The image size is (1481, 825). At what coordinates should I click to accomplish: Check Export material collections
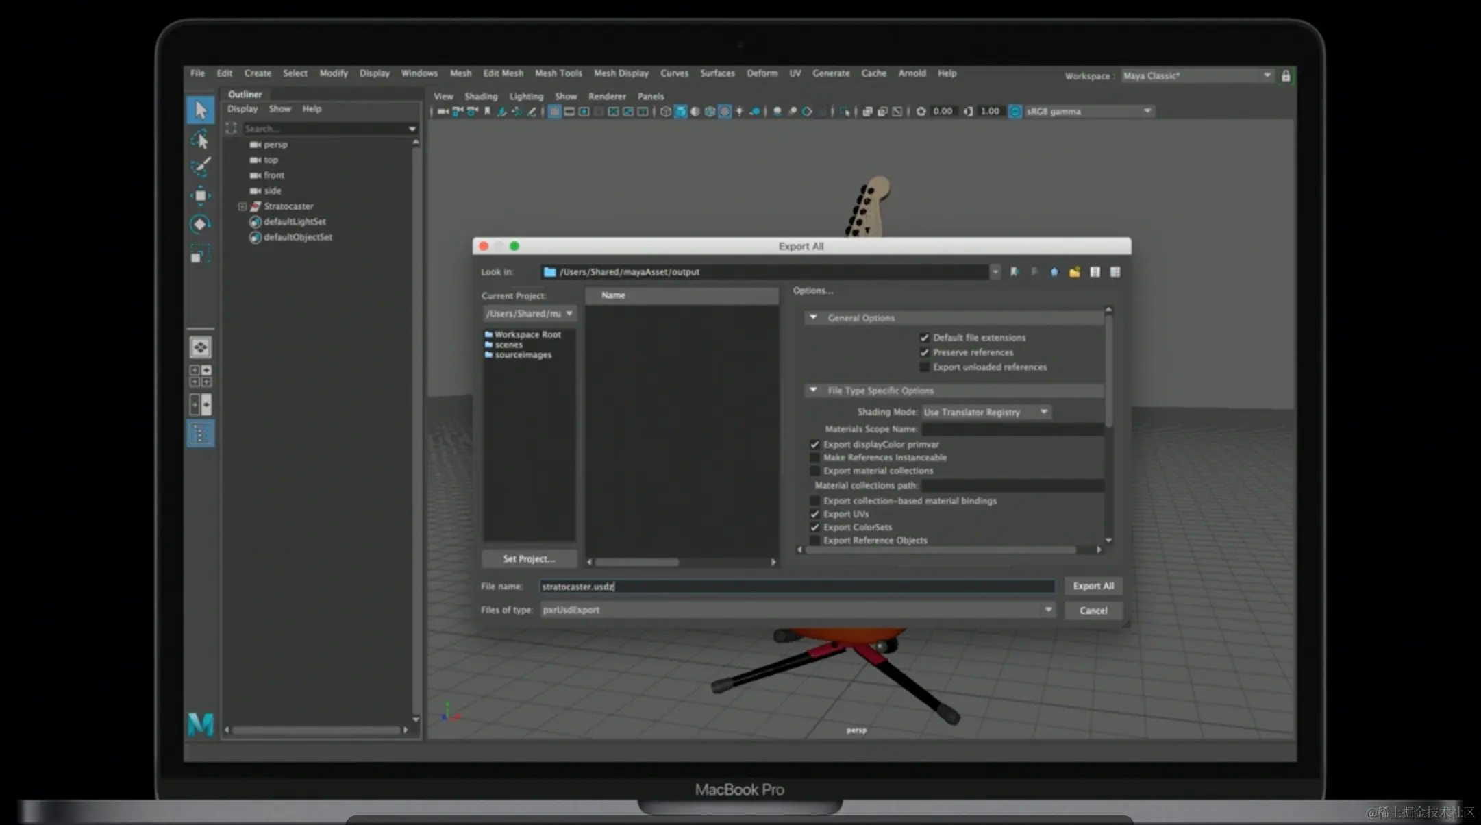(814, 471)
